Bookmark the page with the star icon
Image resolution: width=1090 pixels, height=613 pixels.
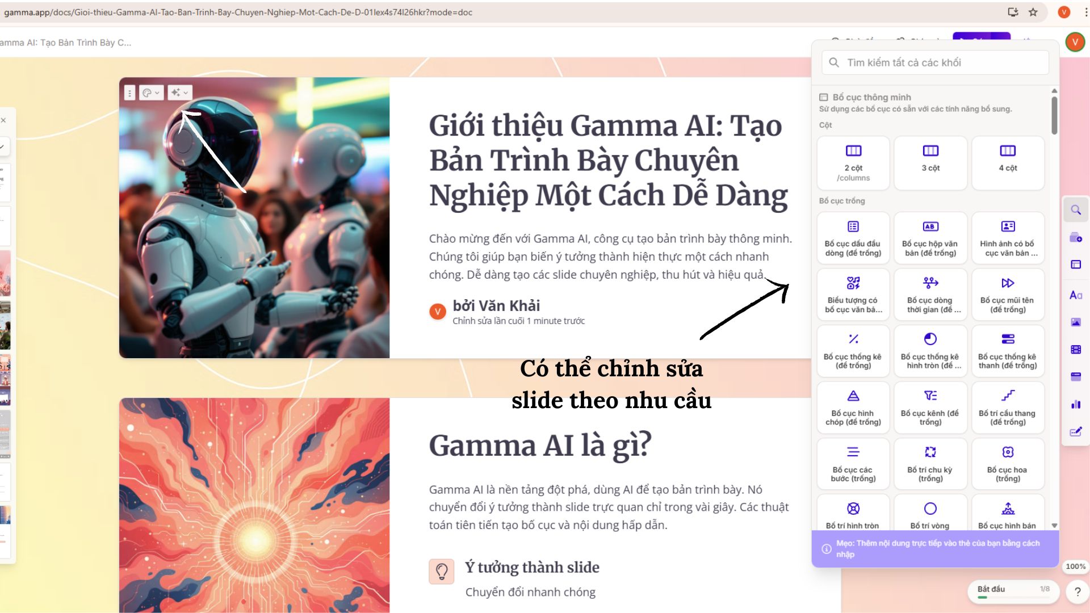pos(1033,12)
